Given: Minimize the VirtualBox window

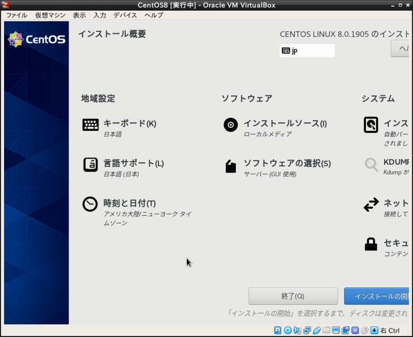Looking at the screenshot, I should (393, 5).
